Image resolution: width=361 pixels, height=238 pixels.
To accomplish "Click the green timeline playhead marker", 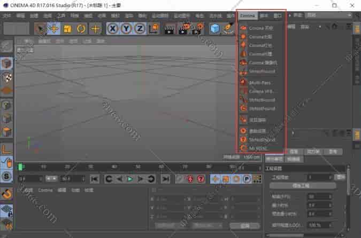I will point(21,166).
